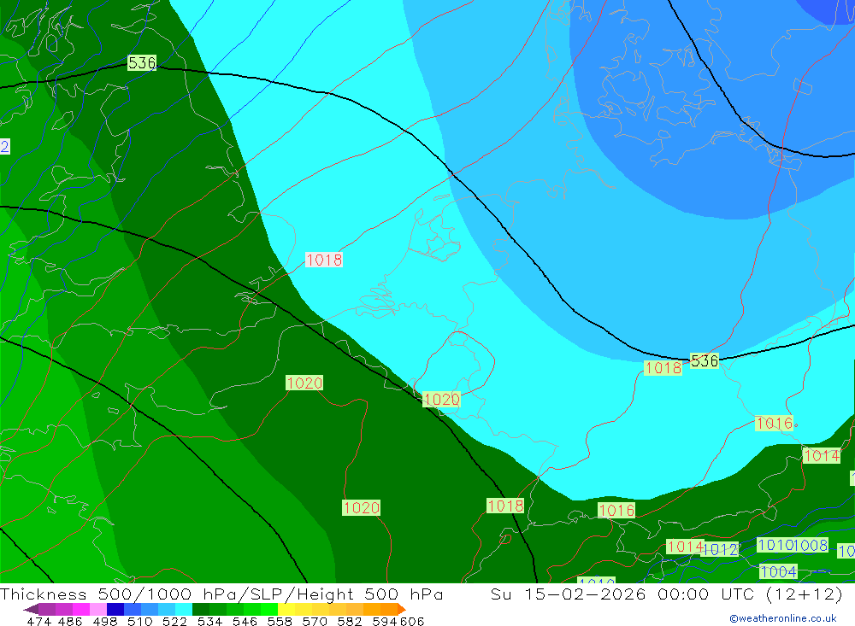855x626 pixels.
Task: Click the legend value 558
Action: (280, 622)
